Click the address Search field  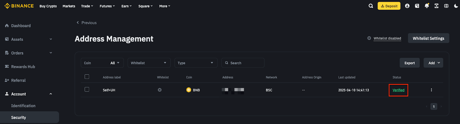[243, 63]
